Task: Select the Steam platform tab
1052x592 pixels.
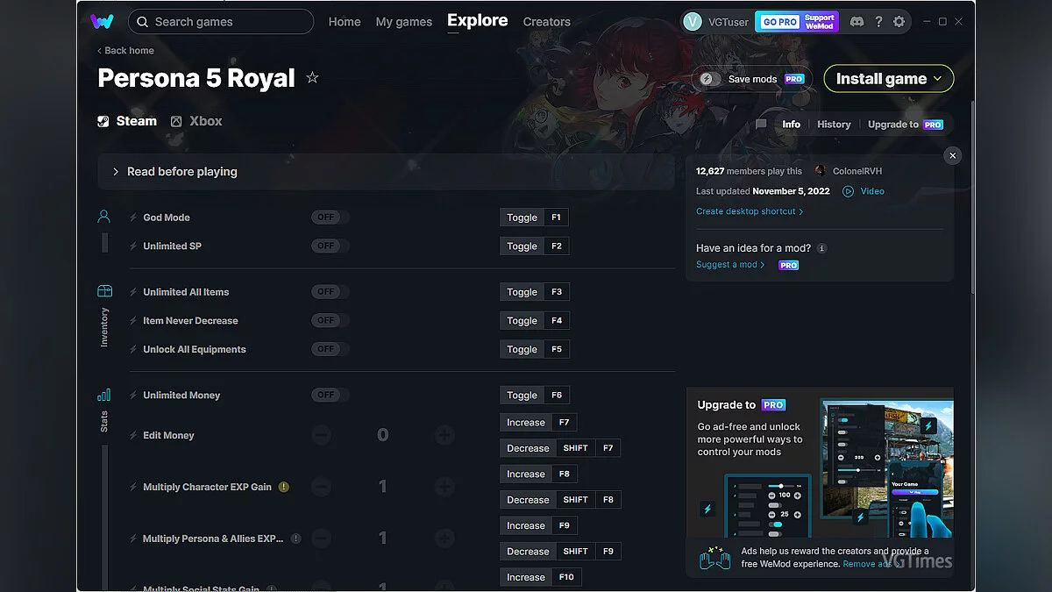Action: click(127, 121)
